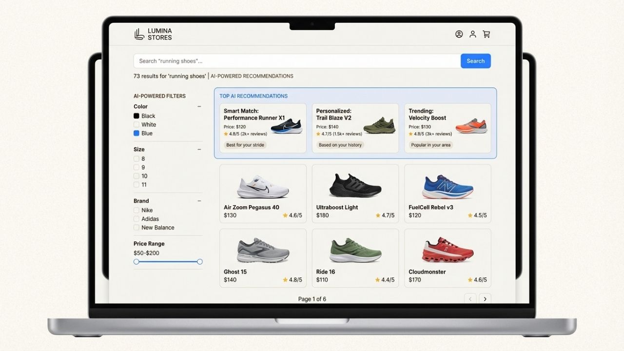Image resolution: width=624 pixels, height=351 pixels.
Task: Click the price range slider track
Action: coord(168,262)
